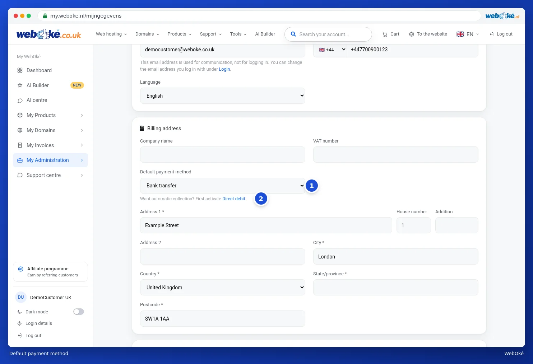Image resolution: width=533 pixels, height=364 pixels.
Task: Click the AI Builder star icon
Action: pyautogui.click(x=20, y=85)
